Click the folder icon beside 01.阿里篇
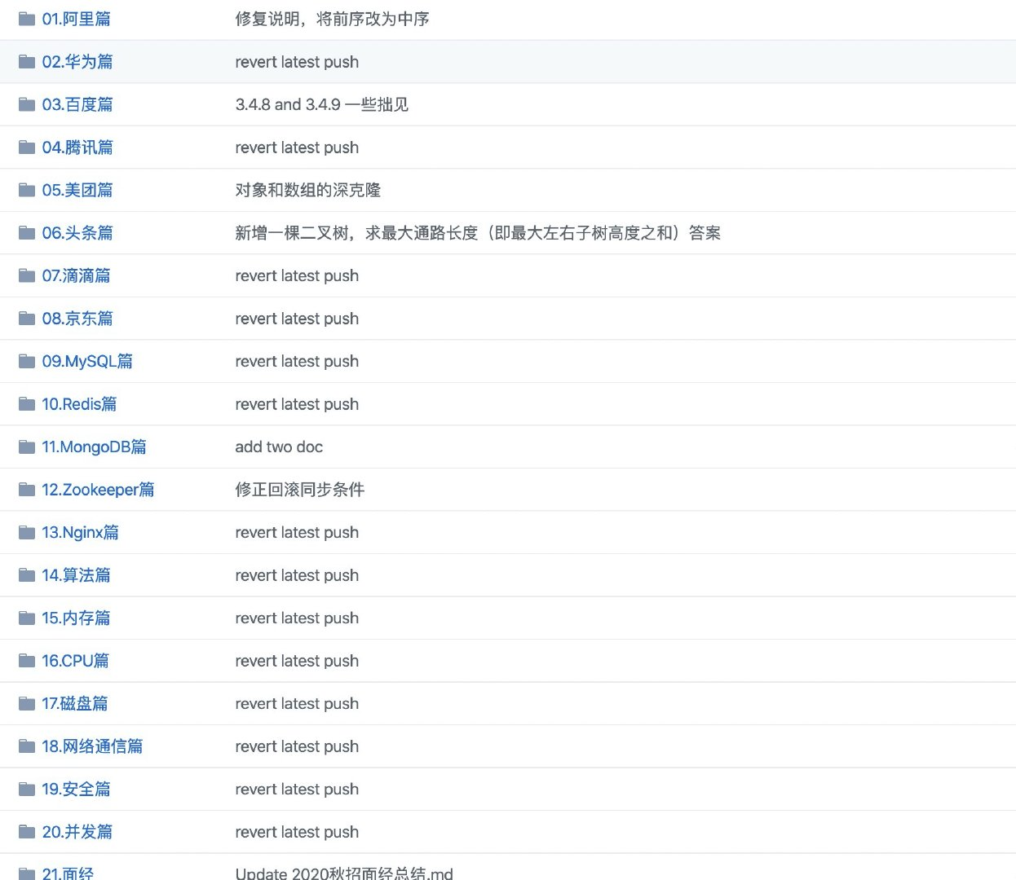This screenshot has height=880, width=1016. (27, 19)
